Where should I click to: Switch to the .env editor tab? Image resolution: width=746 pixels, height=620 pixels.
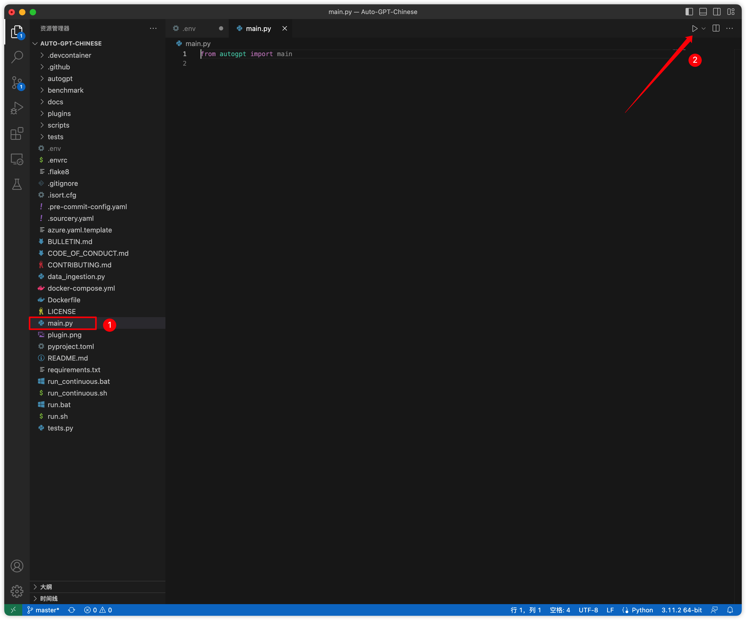tap(189, 28)
